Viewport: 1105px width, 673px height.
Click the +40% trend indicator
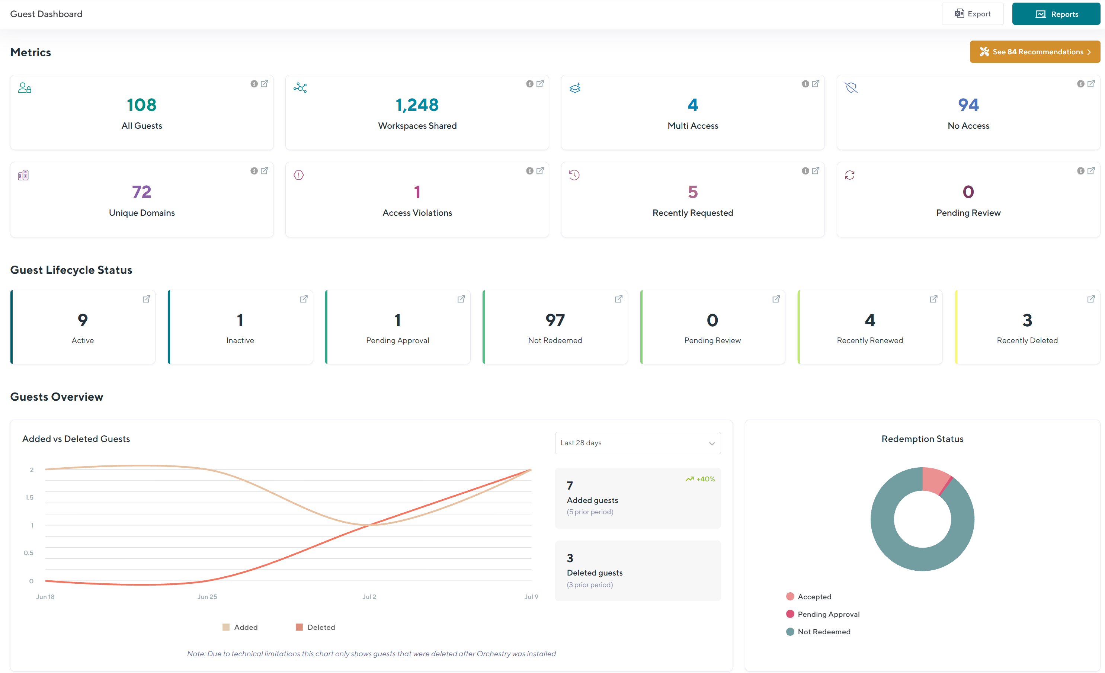(700, 479)
